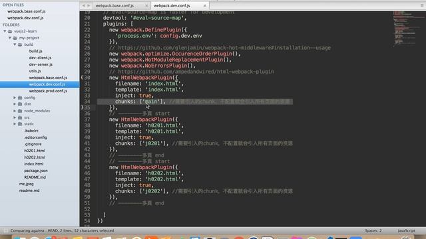Click fold marker at line 35 gutter
The height and width of the screenshot is (239, 426).
[82, 108]
